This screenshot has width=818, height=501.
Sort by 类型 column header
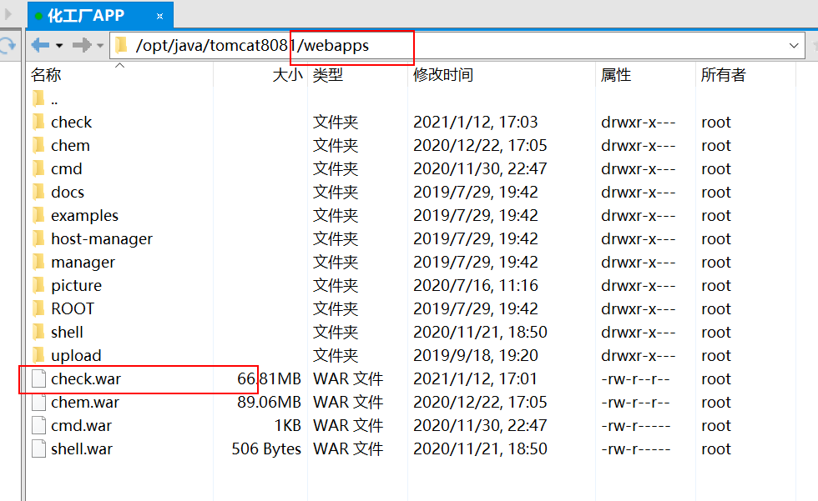click(x=327, y=75)
